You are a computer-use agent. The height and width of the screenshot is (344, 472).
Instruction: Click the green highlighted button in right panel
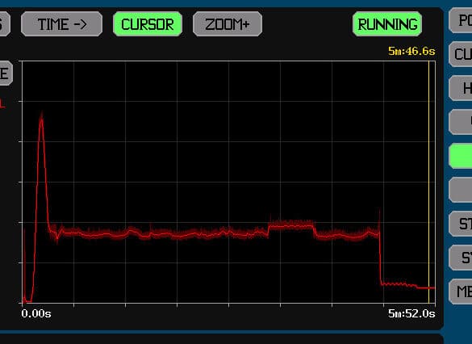(x=461, y=156)
